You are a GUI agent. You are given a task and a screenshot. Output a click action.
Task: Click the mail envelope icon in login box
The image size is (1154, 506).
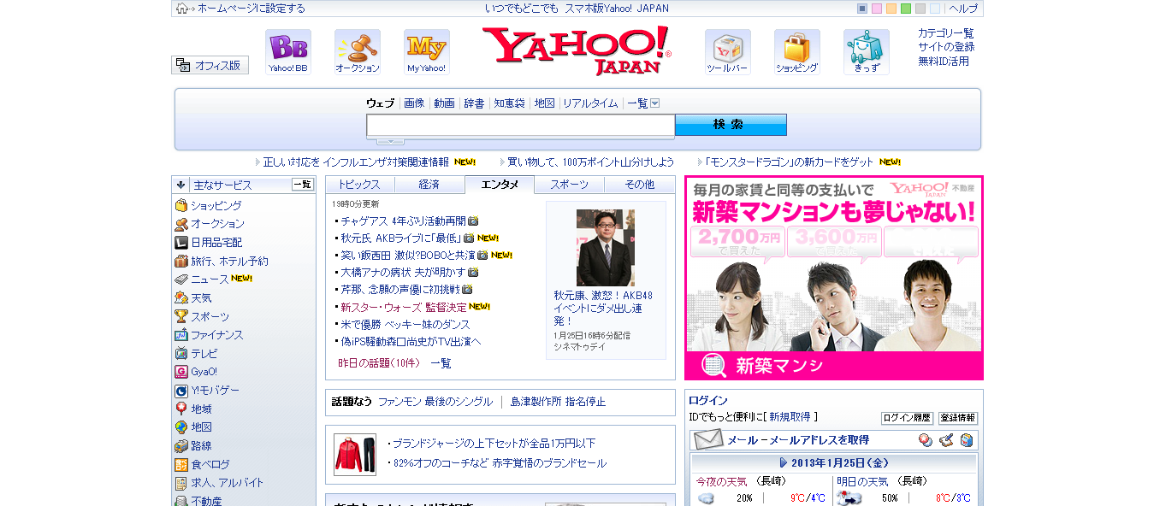click(708, 440)
